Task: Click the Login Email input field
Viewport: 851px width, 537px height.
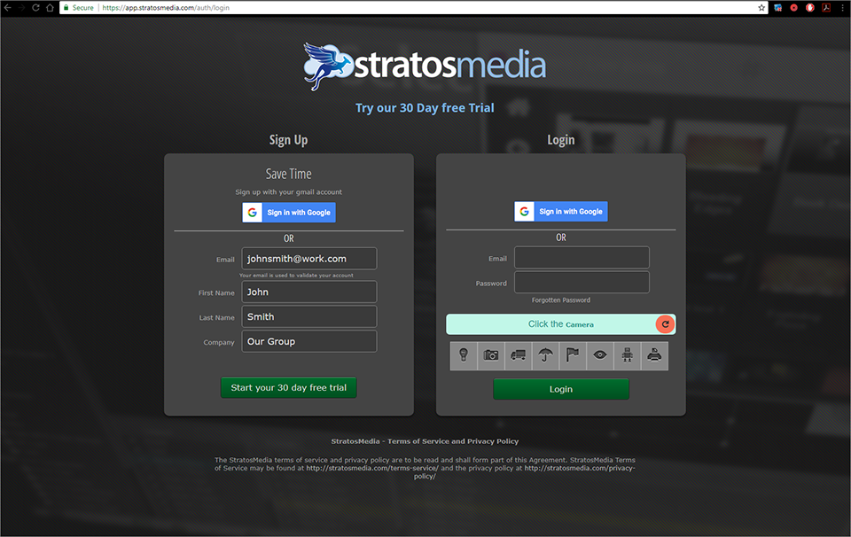Action: point(582,258)
